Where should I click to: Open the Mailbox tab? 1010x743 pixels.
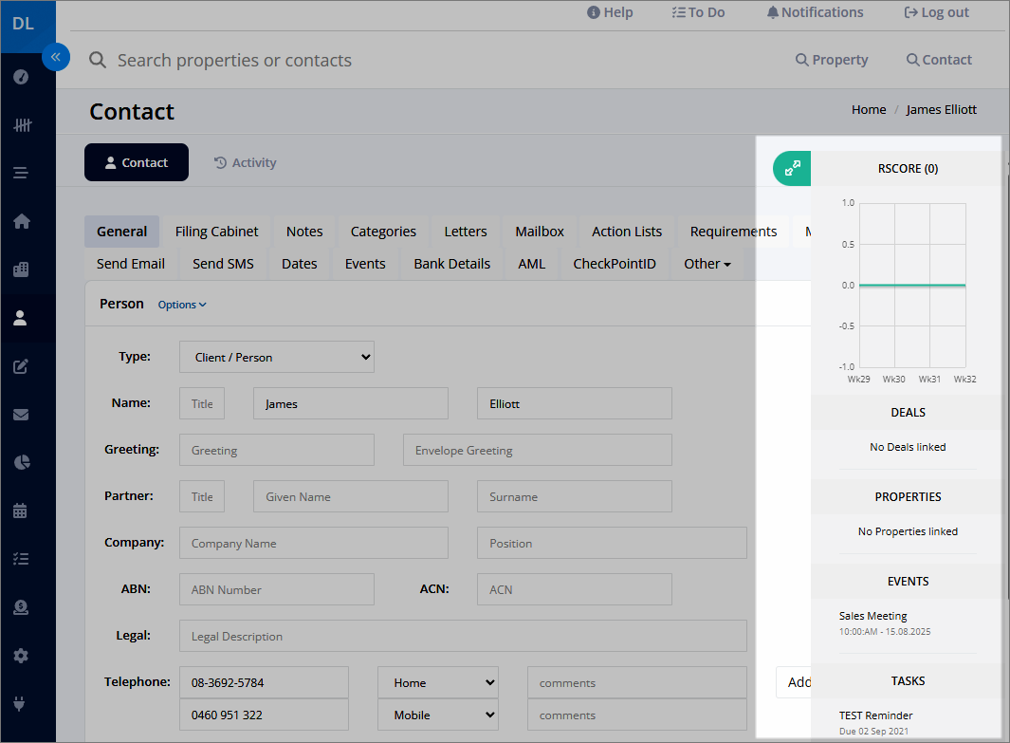tap(540, 232)
